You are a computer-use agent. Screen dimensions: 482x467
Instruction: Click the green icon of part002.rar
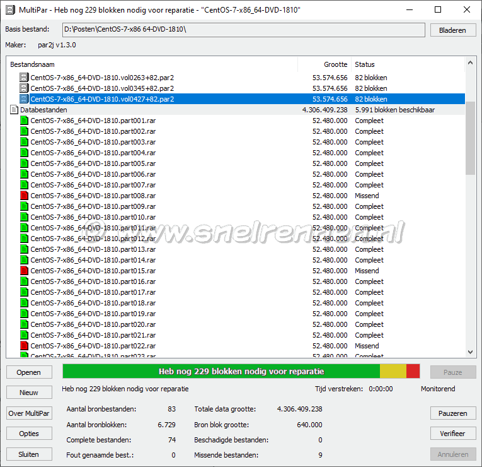[24, 131]
